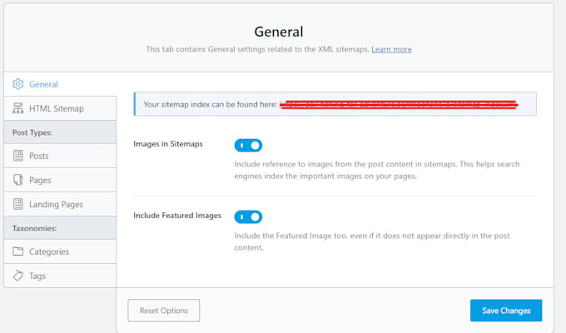
Task: Switch to the Pages tab
Action: (60, 180)
